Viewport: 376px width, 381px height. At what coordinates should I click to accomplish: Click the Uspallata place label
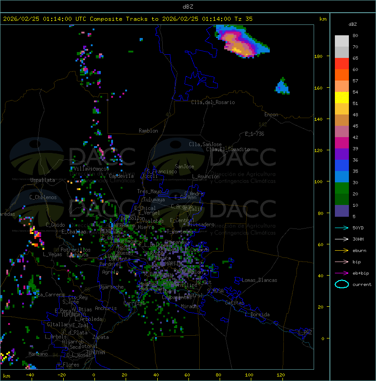click(43, 180)
